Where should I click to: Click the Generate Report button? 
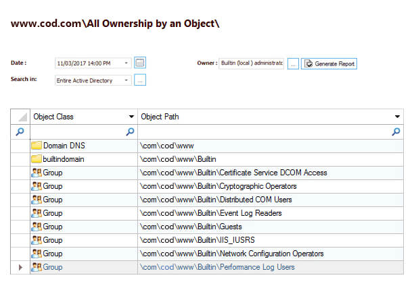tap(329, 63)
